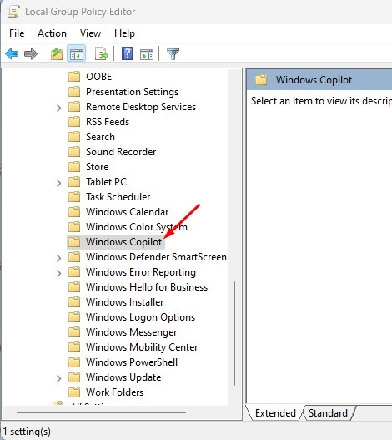Switch to the Standard tab
This screenshot has height=440, width=392.
point(328,413)
